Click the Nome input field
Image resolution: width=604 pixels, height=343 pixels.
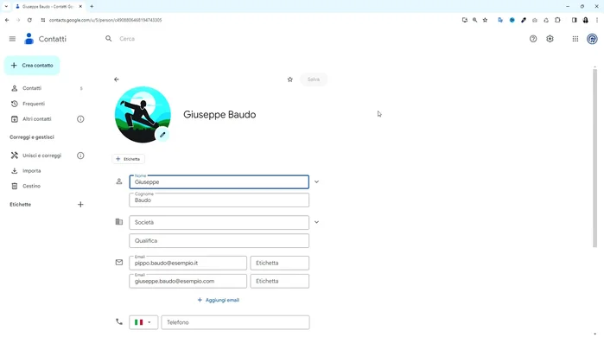(x=219, y=182)
